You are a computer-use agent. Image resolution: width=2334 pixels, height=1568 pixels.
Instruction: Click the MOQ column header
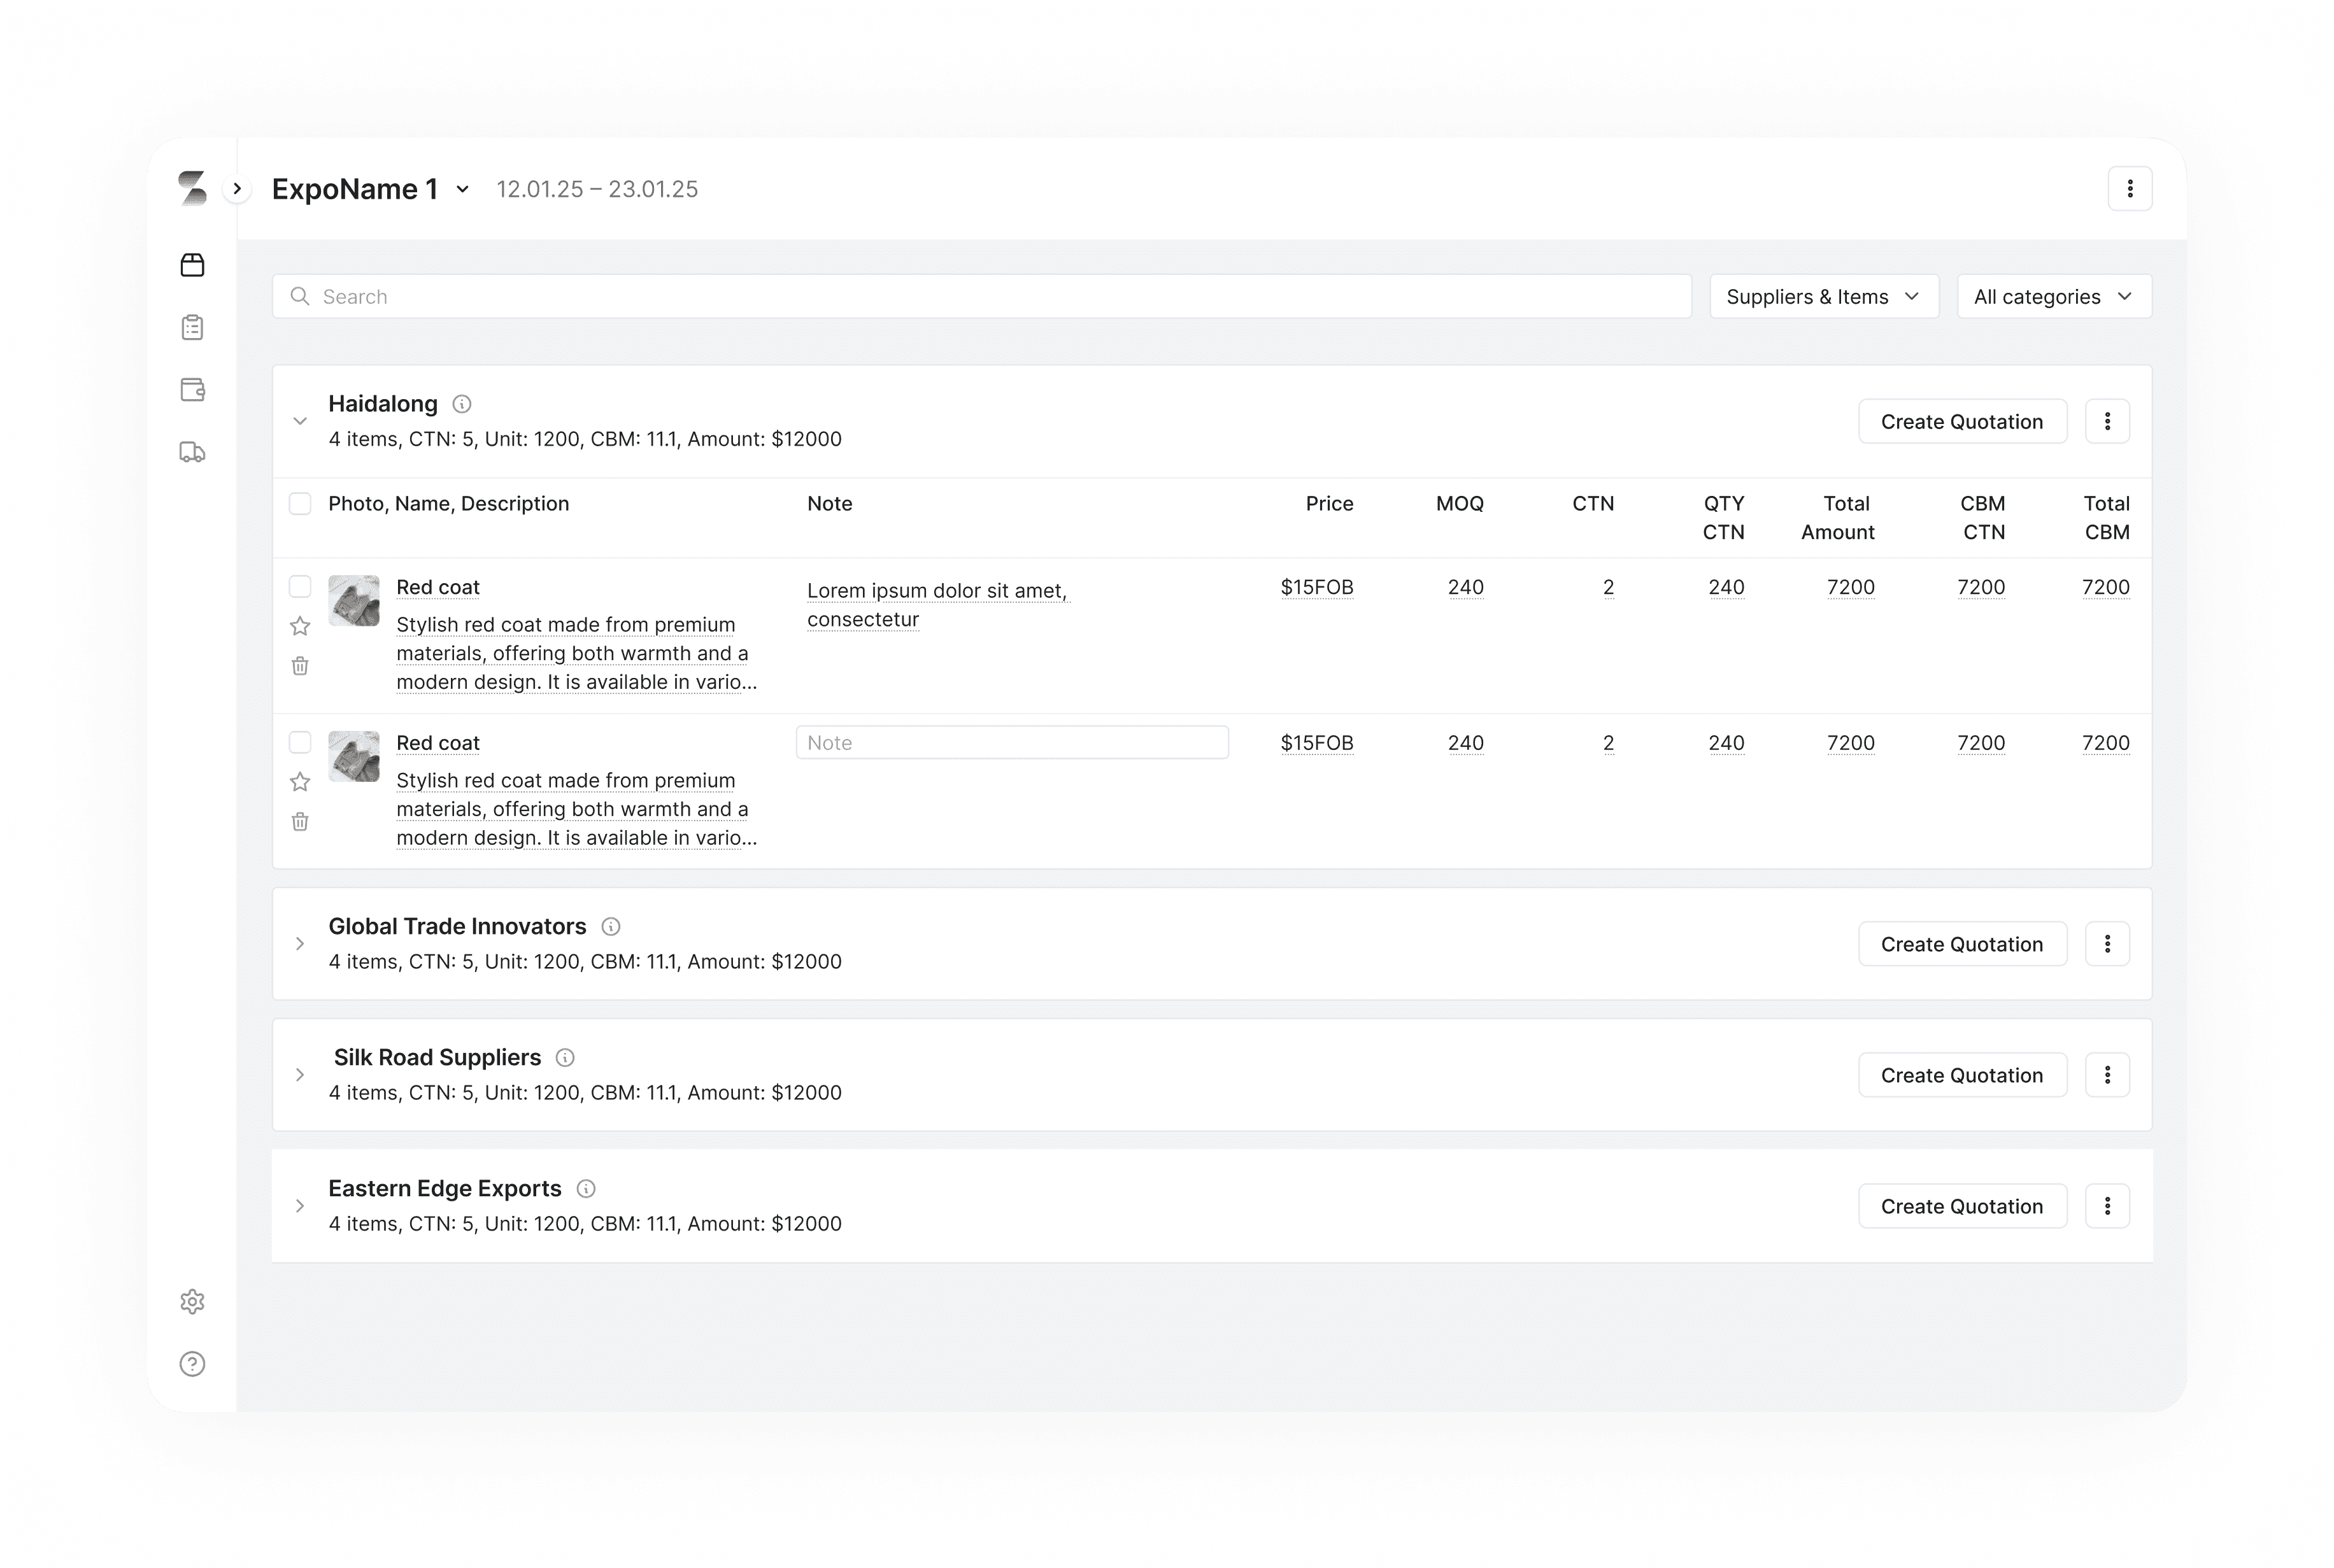[1460, 504]
